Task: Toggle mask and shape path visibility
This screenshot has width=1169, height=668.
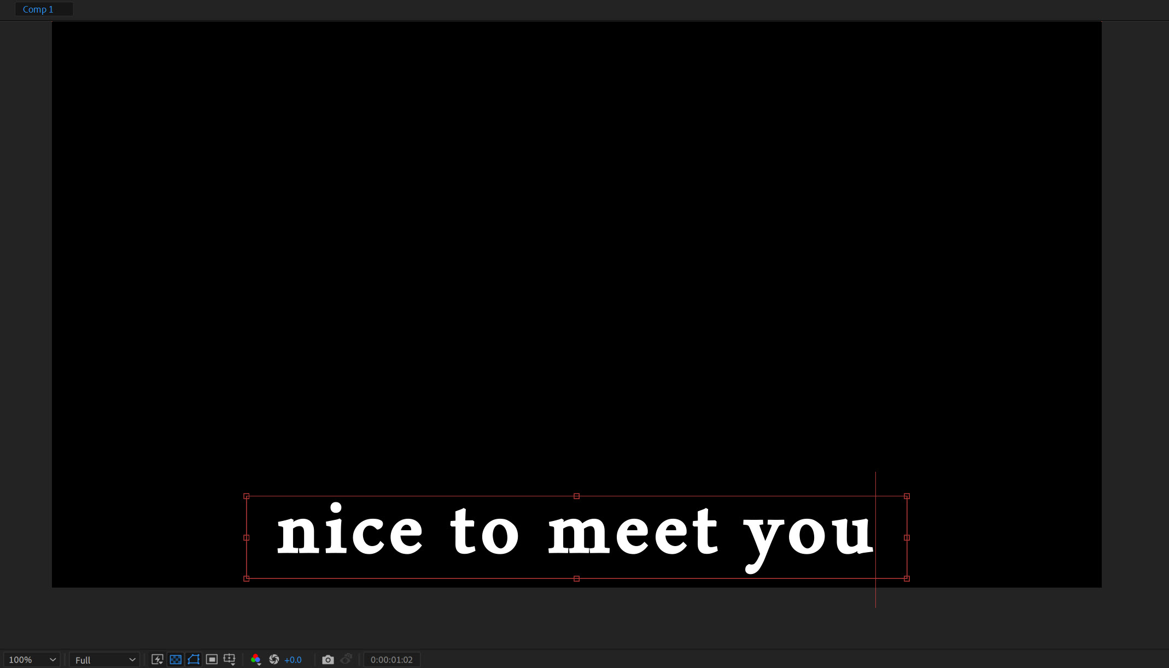Action: pyautogui.click(x=194, y=659)
